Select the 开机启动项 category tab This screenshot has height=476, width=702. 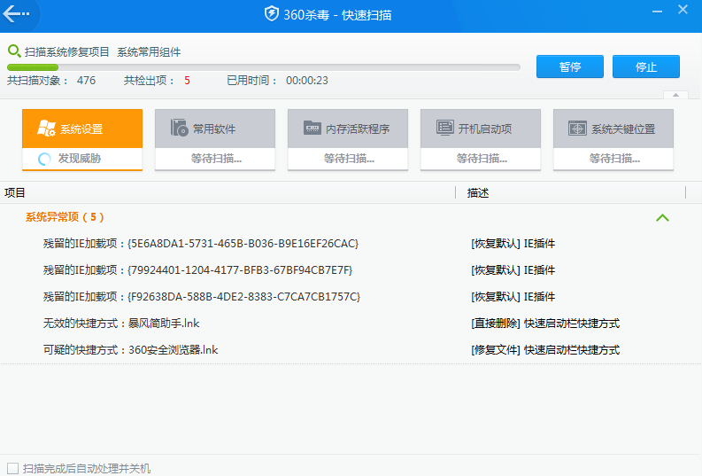481,140
